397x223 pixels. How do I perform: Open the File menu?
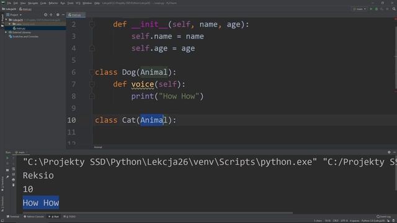[9, 3]
